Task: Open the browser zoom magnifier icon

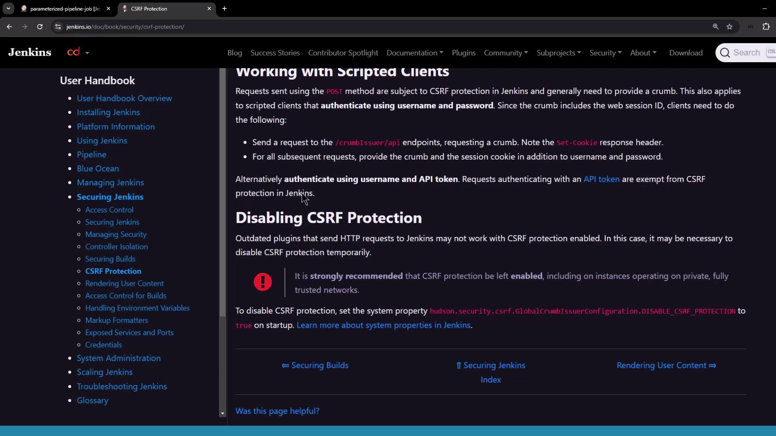Action: click(716, 27)
